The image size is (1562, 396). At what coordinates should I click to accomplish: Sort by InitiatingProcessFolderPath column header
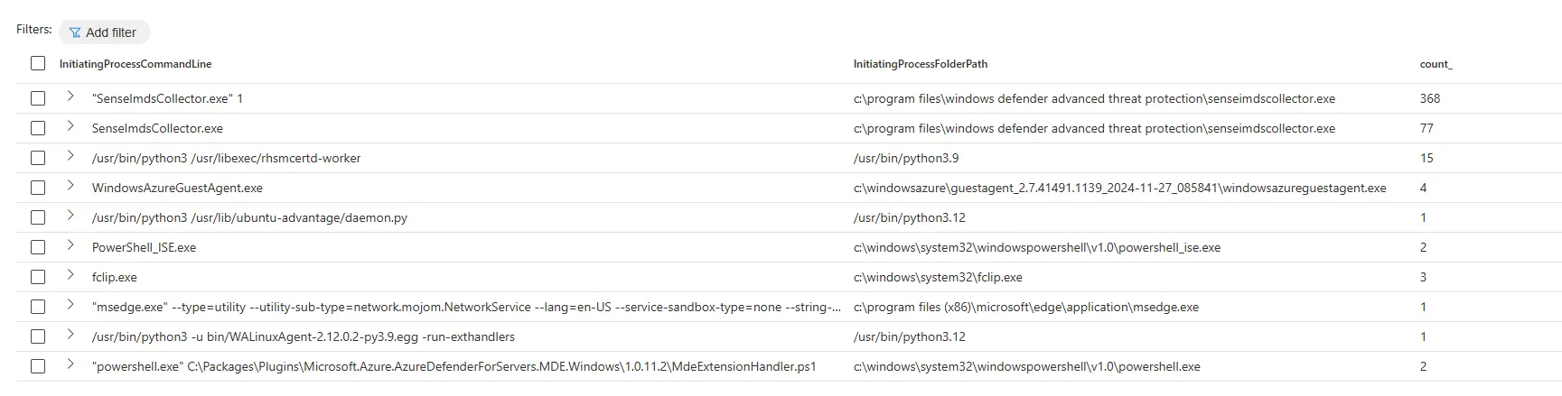(x=920, y=64)
